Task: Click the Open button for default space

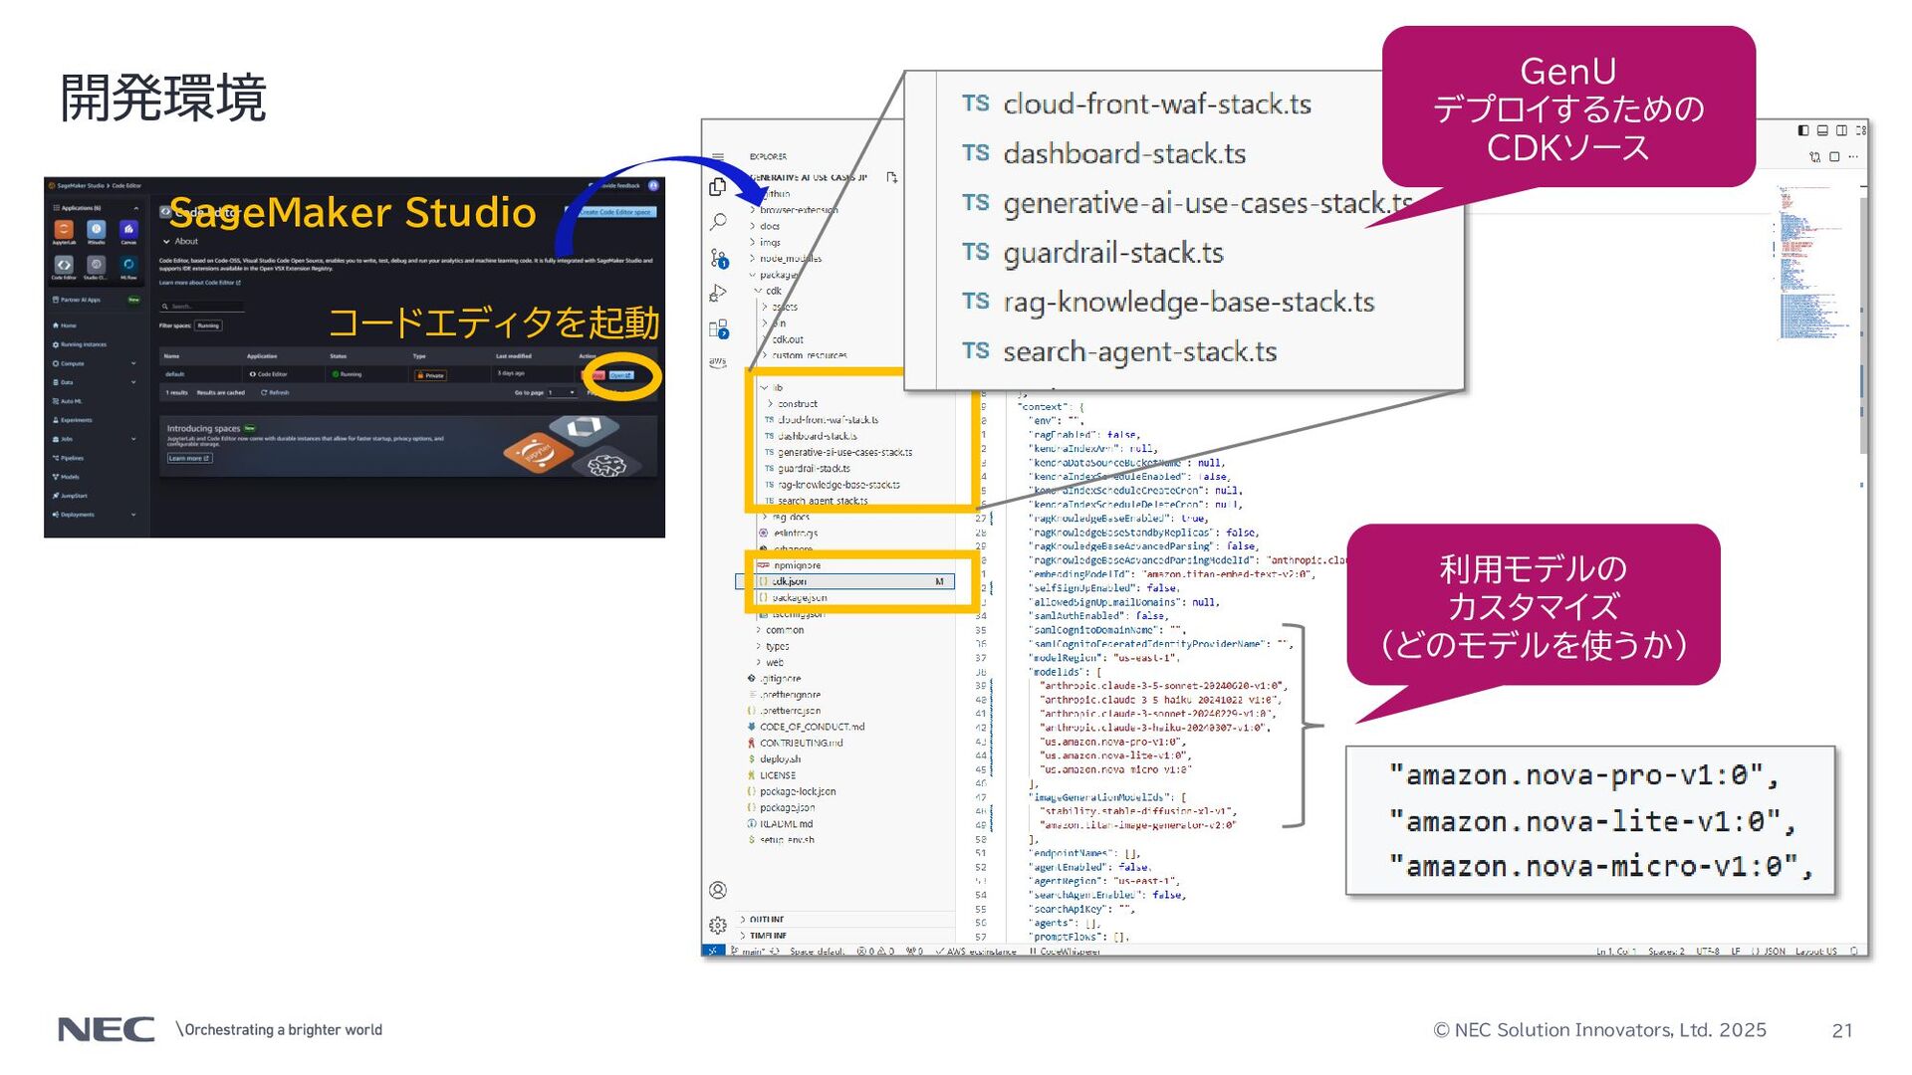Action: click(x=620, y=375)
